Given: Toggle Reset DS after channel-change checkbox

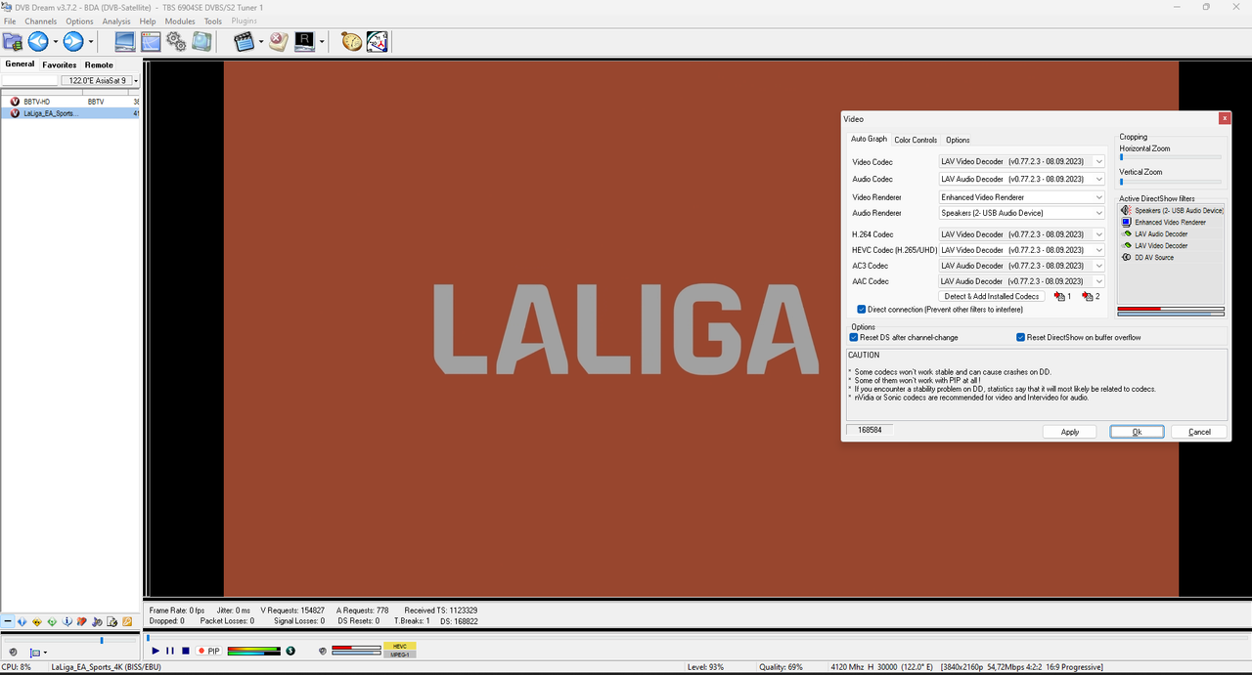Looking at the screenshot, I should pos(854,337).
